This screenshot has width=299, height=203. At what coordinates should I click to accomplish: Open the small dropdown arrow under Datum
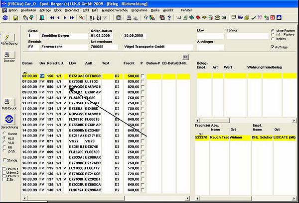click(x=25, y=72)
